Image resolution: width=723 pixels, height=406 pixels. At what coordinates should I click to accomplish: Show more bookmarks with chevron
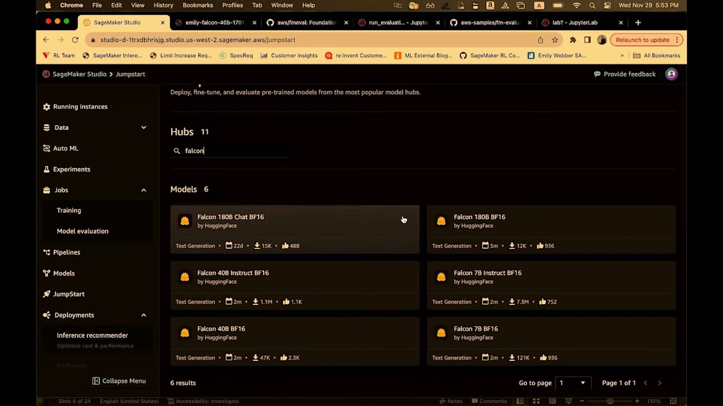point(622,55)
